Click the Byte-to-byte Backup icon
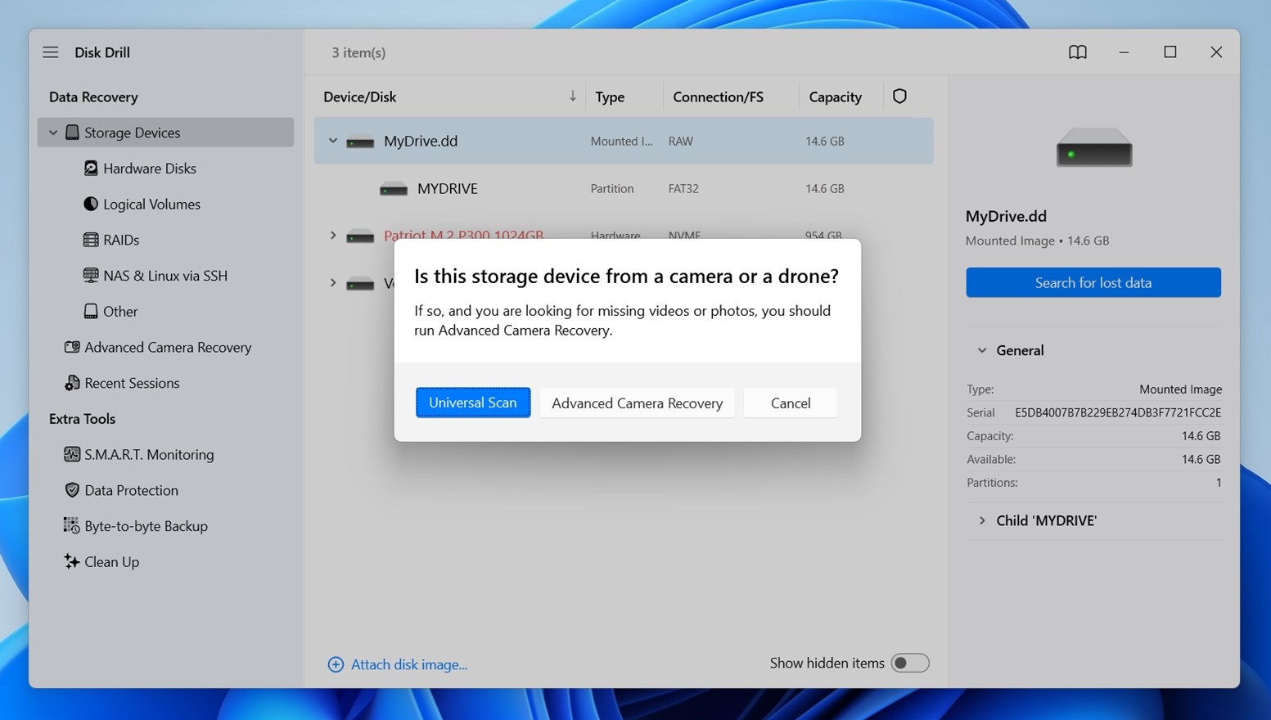Image resolution: width=1271 pixels, height=720 pixels. tap(72, 526)
